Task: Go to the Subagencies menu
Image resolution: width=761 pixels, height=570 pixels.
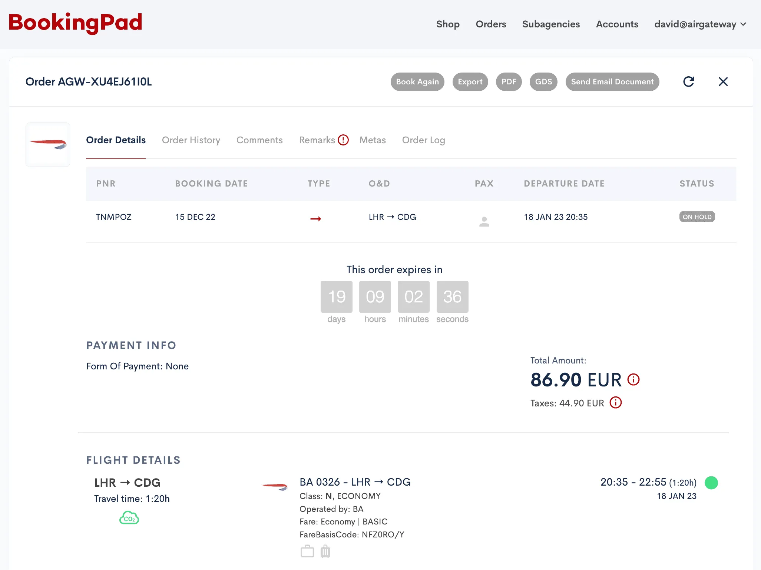Action: click(x=551, y=24)
